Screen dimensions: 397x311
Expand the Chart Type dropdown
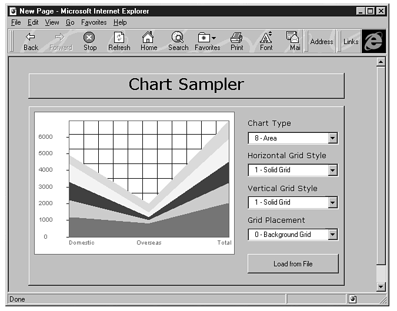pyautogui.click(x=332, y=138)
